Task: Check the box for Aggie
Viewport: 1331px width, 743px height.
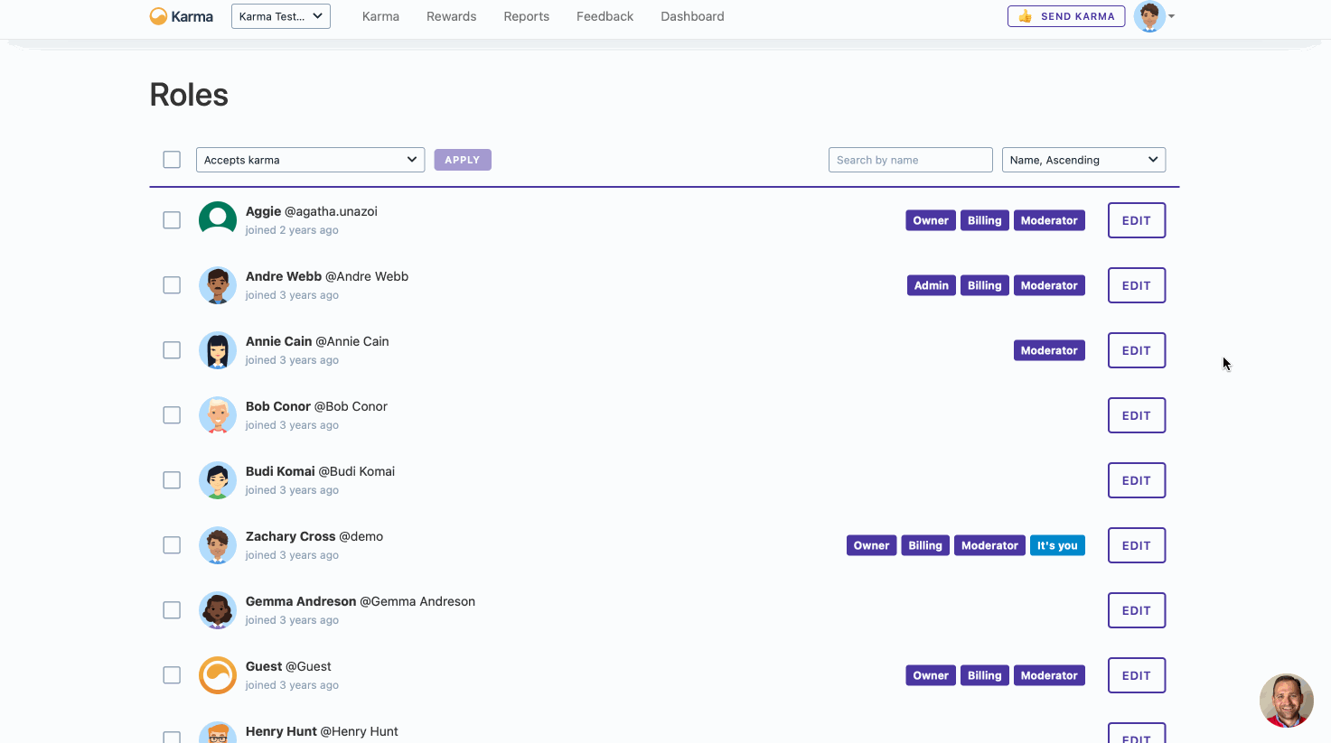Action: pyautogui.click(x=172, y=220)
